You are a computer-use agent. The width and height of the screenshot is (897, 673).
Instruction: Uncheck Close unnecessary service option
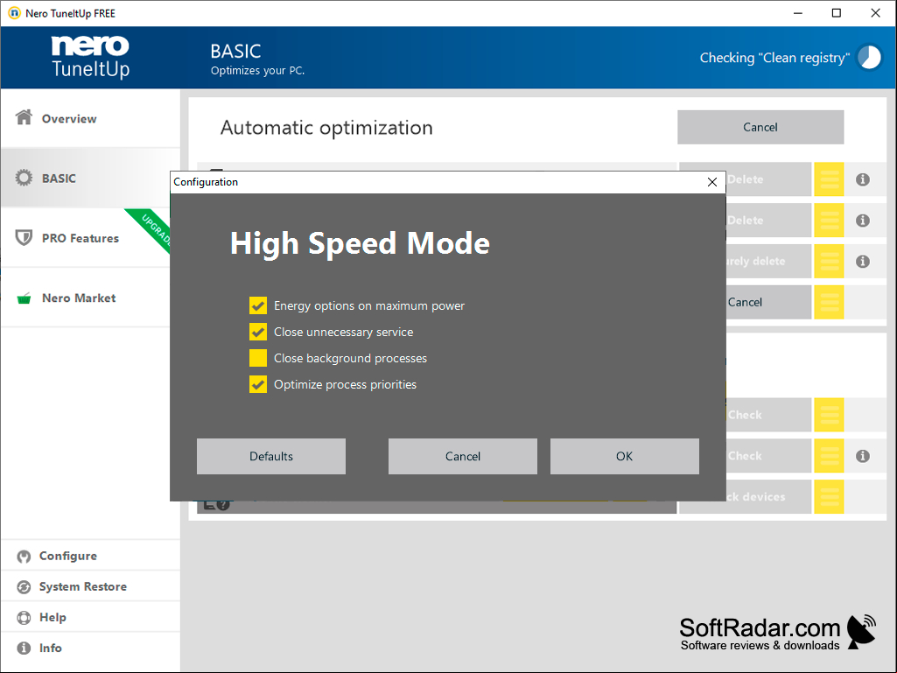(x=258, y=332)
